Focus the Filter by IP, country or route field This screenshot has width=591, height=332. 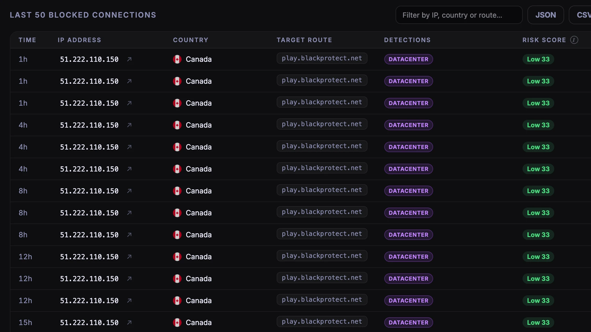coord(459,15)
